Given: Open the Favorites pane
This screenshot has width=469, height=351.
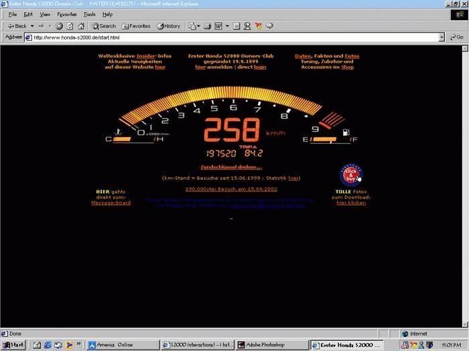Looking at the screenshot, I should click(x=135, y=26).
